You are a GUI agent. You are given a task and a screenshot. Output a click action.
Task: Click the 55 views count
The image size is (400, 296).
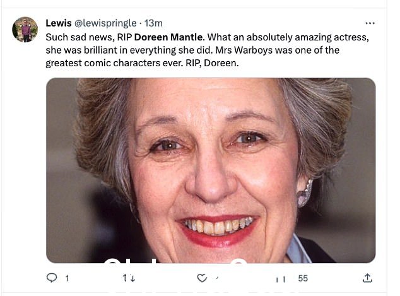pyautogui.click(x=303, y=278)
